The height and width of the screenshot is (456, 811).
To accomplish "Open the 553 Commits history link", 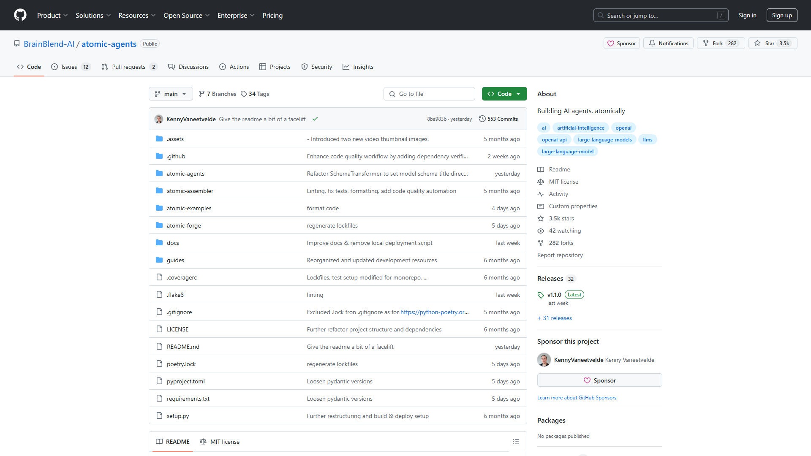I will click(498, 119).
